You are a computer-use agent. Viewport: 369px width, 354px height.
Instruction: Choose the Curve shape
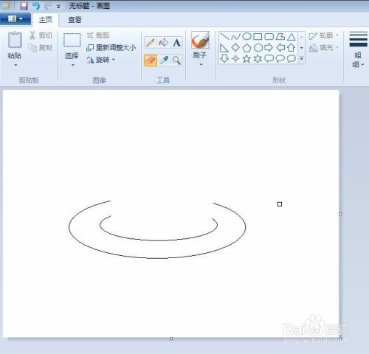tap(235, 37)
